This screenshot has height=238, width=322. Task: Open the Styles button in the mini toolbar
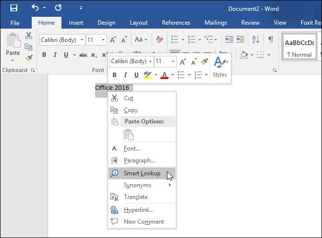coord(220,68)
